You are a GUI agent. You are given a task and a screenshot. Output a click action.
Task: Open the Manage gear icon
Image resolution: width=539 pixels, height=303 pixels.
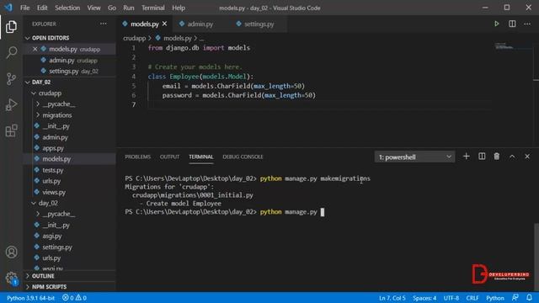point(11,278)
